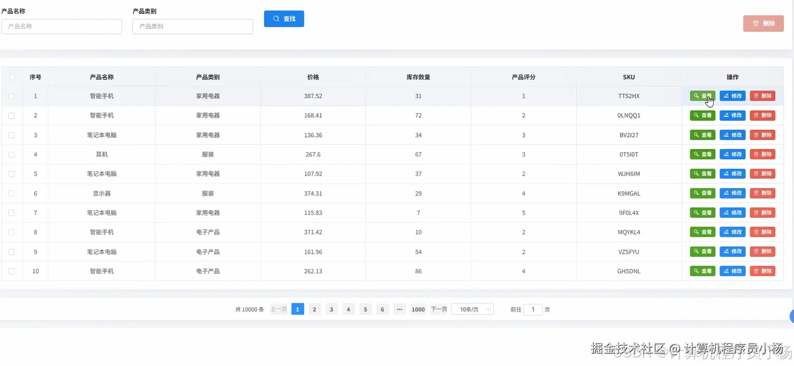The width and height of the screenshot is (794, 366).
Task: Edit product with SKU 0T5I0T
Action: [733, 154]
